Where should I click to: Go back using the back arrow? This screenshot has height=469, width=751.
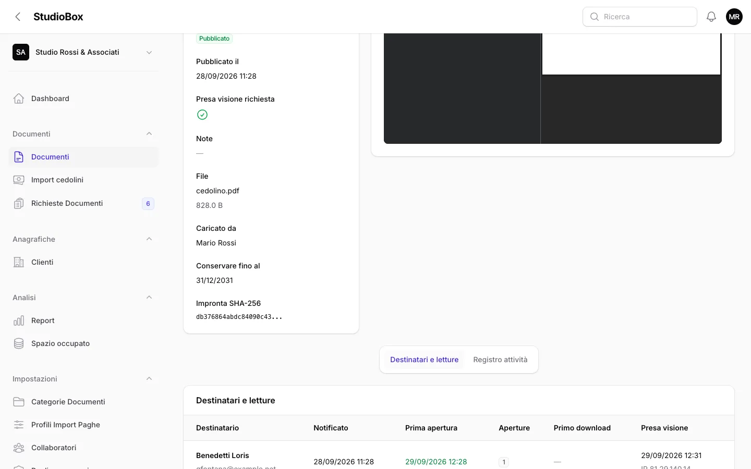(18, 17)
